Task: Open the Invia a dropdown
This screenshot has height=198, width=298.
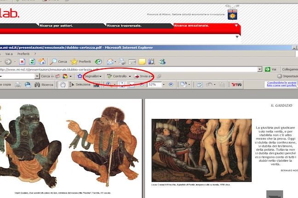Action: click(143, 76)
